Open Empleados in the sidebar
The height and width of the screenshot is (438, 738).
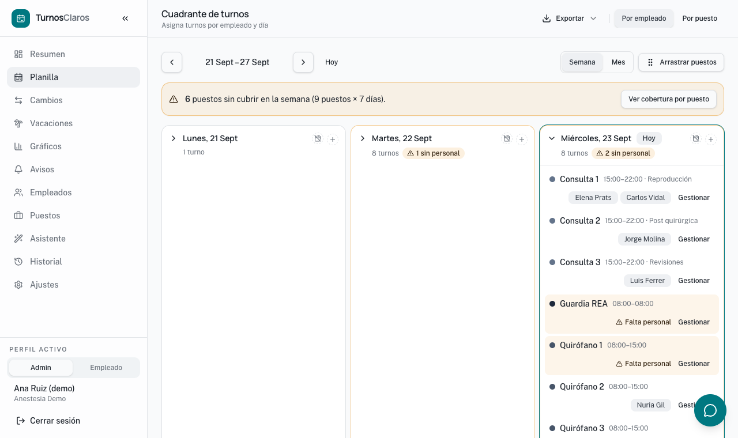tap(73, 192)
